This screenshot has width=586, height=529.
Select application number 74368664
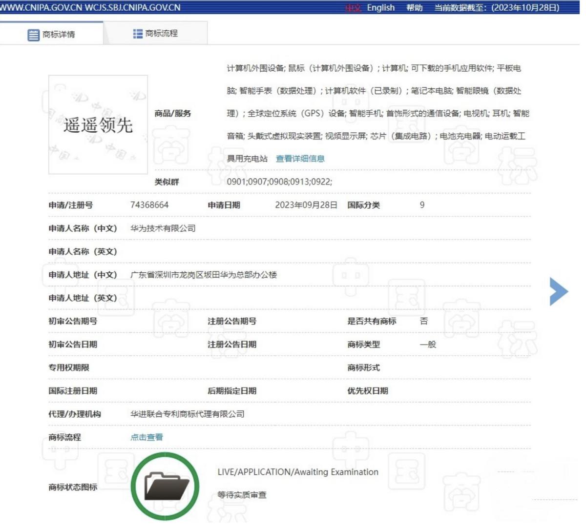tap(149, 205)
